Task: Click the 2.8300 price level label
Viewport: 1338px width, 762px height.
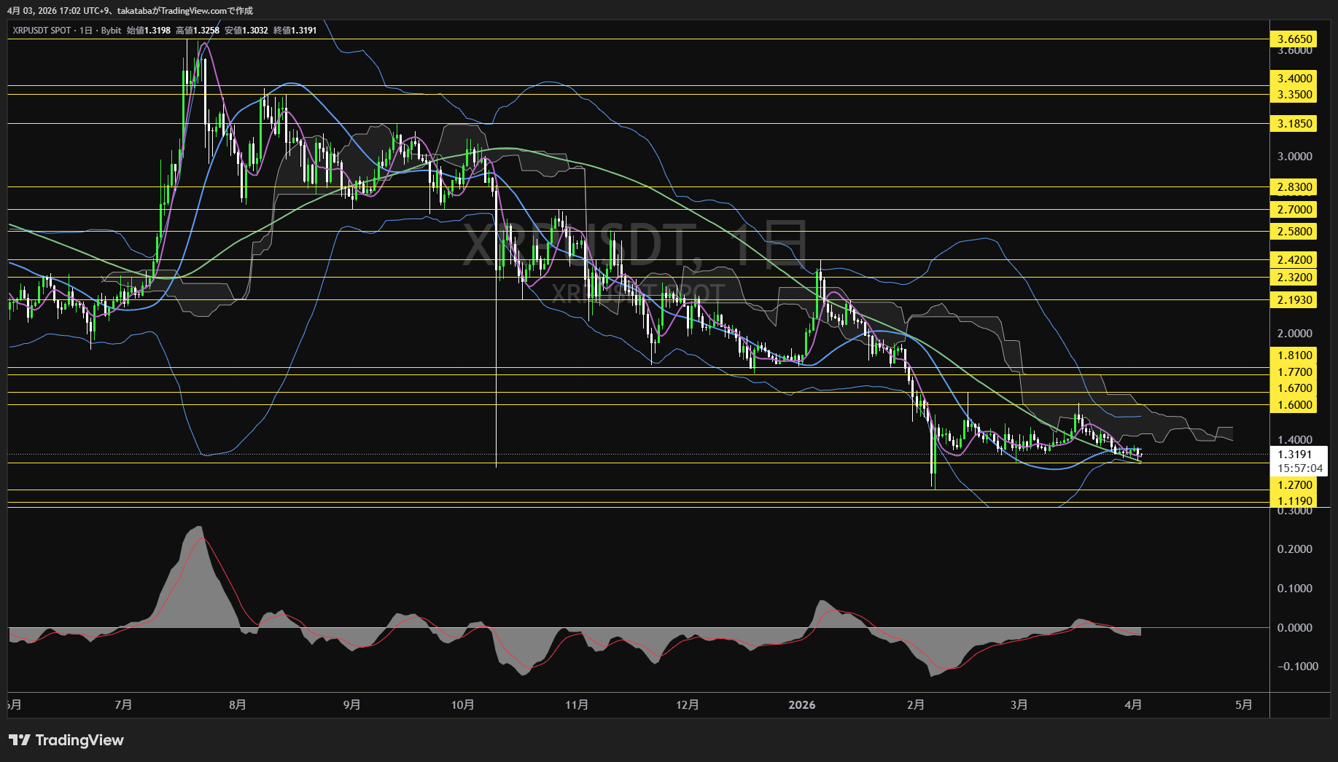Action: (x=1294, y=187)
